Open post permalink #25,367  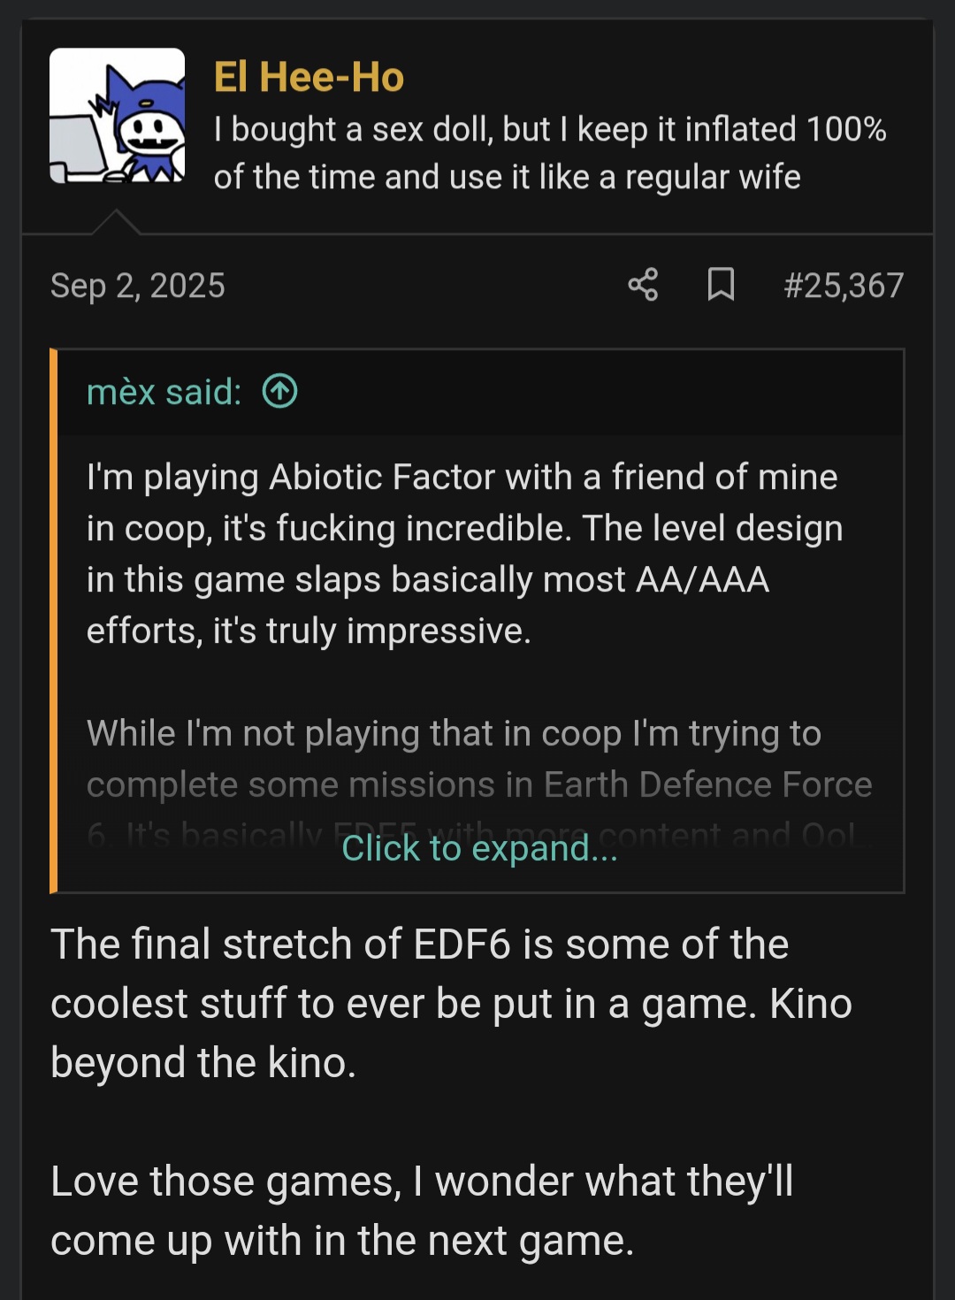[843, 286]
